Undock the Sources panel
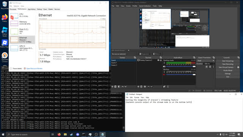Screen dimensions: 243x137 161,57
